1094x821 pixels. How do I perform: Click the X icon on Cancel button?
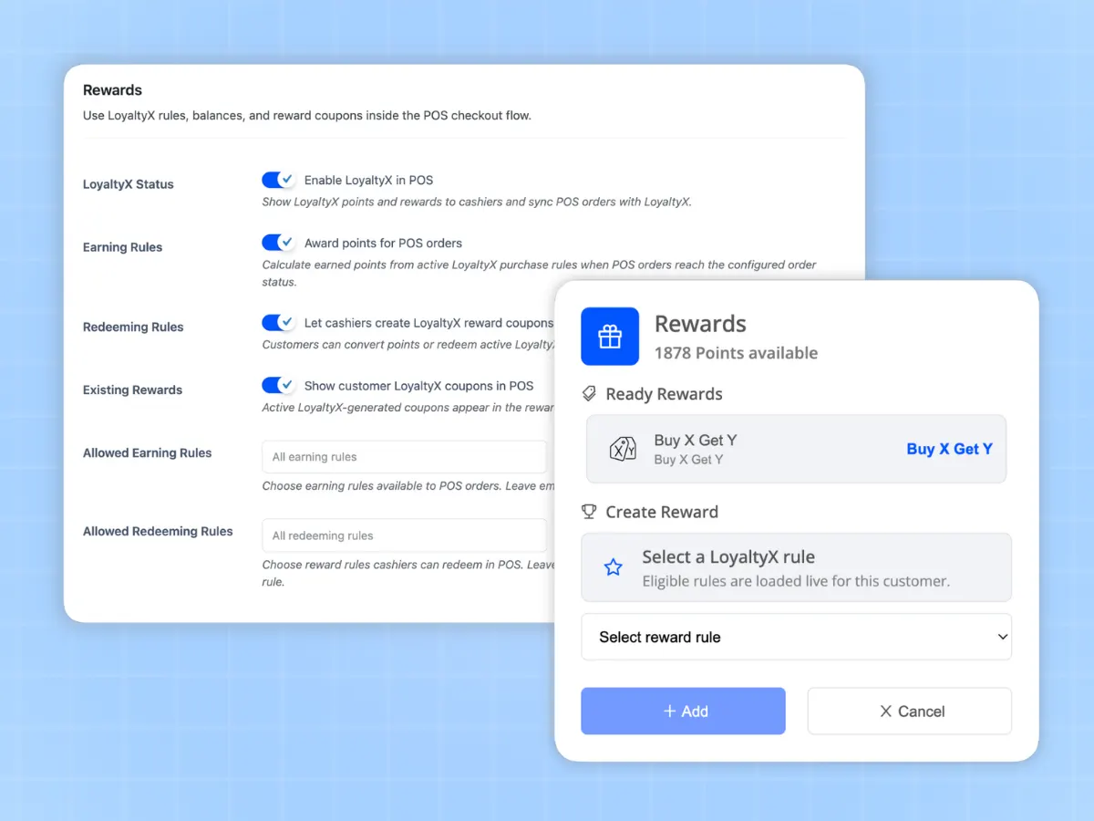point(885,712)
